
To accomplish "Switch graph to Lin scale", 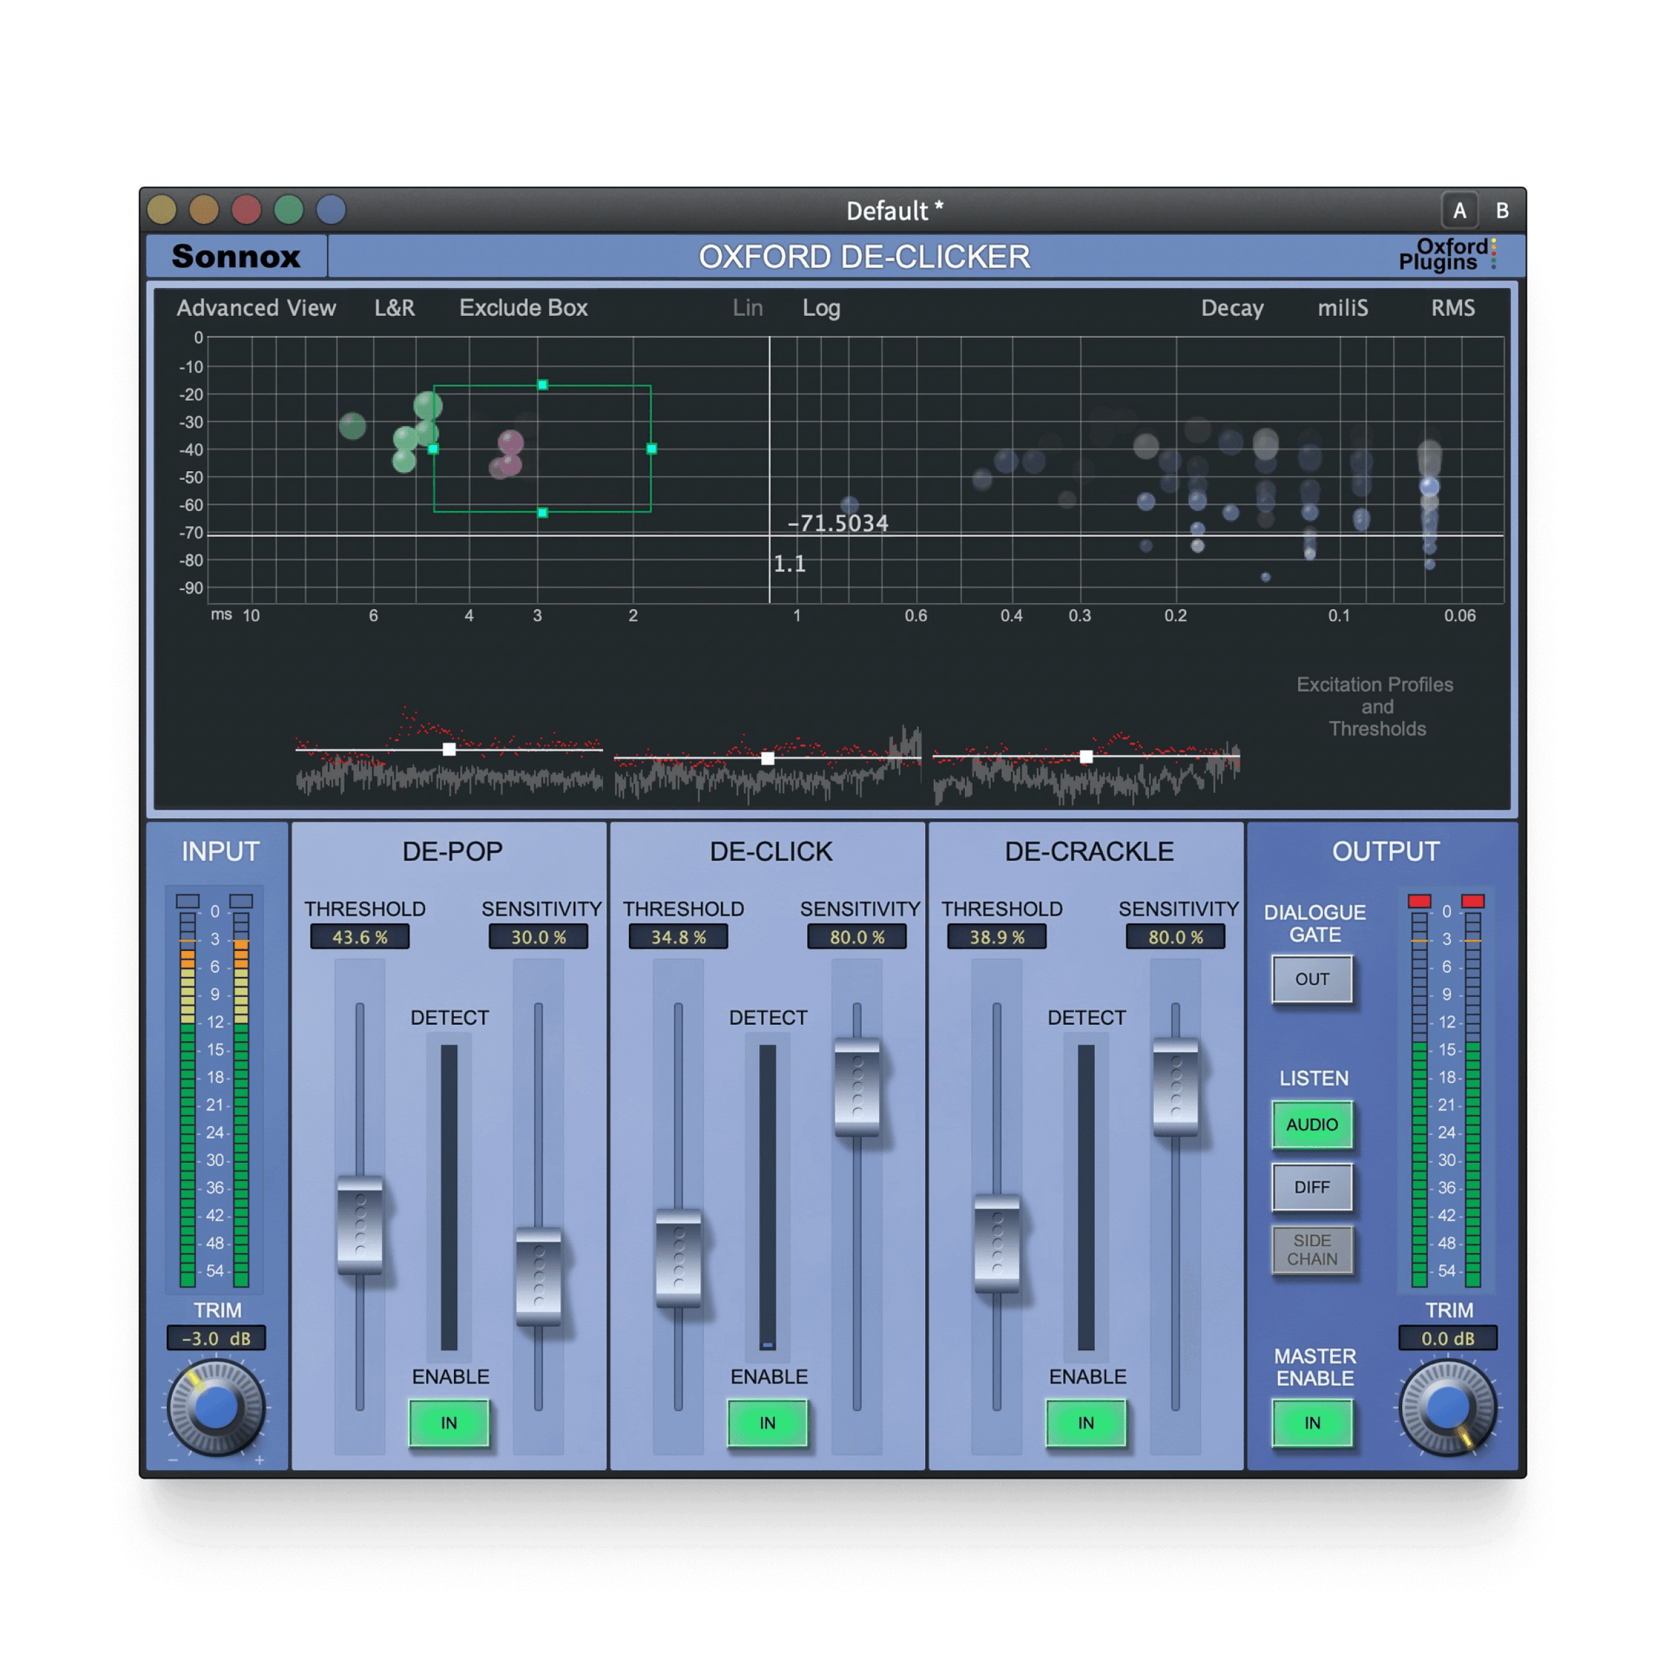I will (x=747, y=308).
